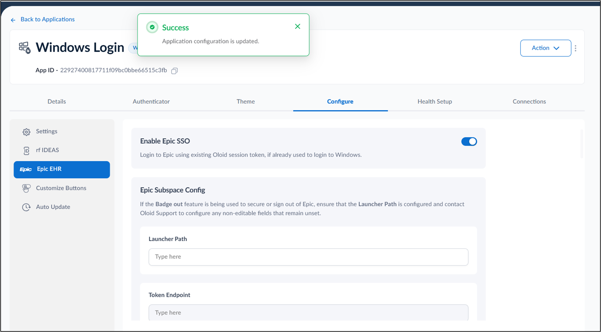Click into the Token Endpoint field
The width and height of the screenshot is (601, 332).
point(308,313)
